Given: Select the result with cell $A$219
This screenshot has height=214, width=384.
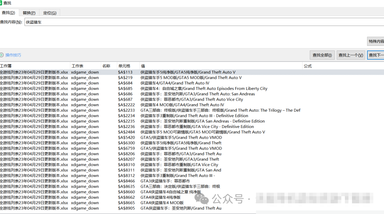Looking at the screenshot, I should [192, 77].
